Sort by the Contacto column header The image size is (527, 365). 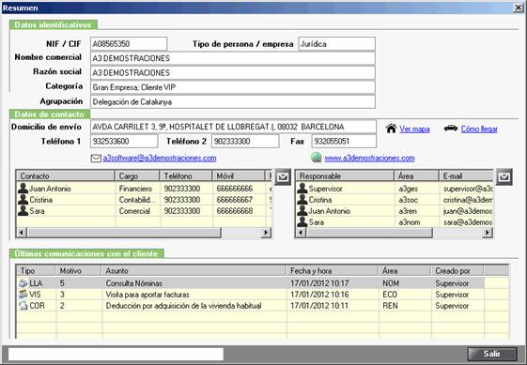[66, 176]
